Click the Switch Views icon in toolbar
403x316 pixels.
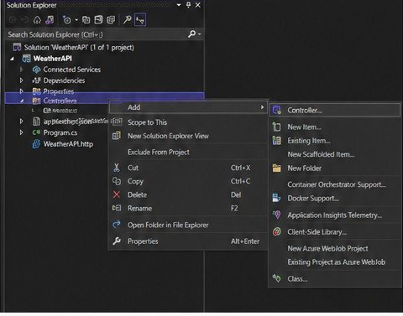click(50, 20)
